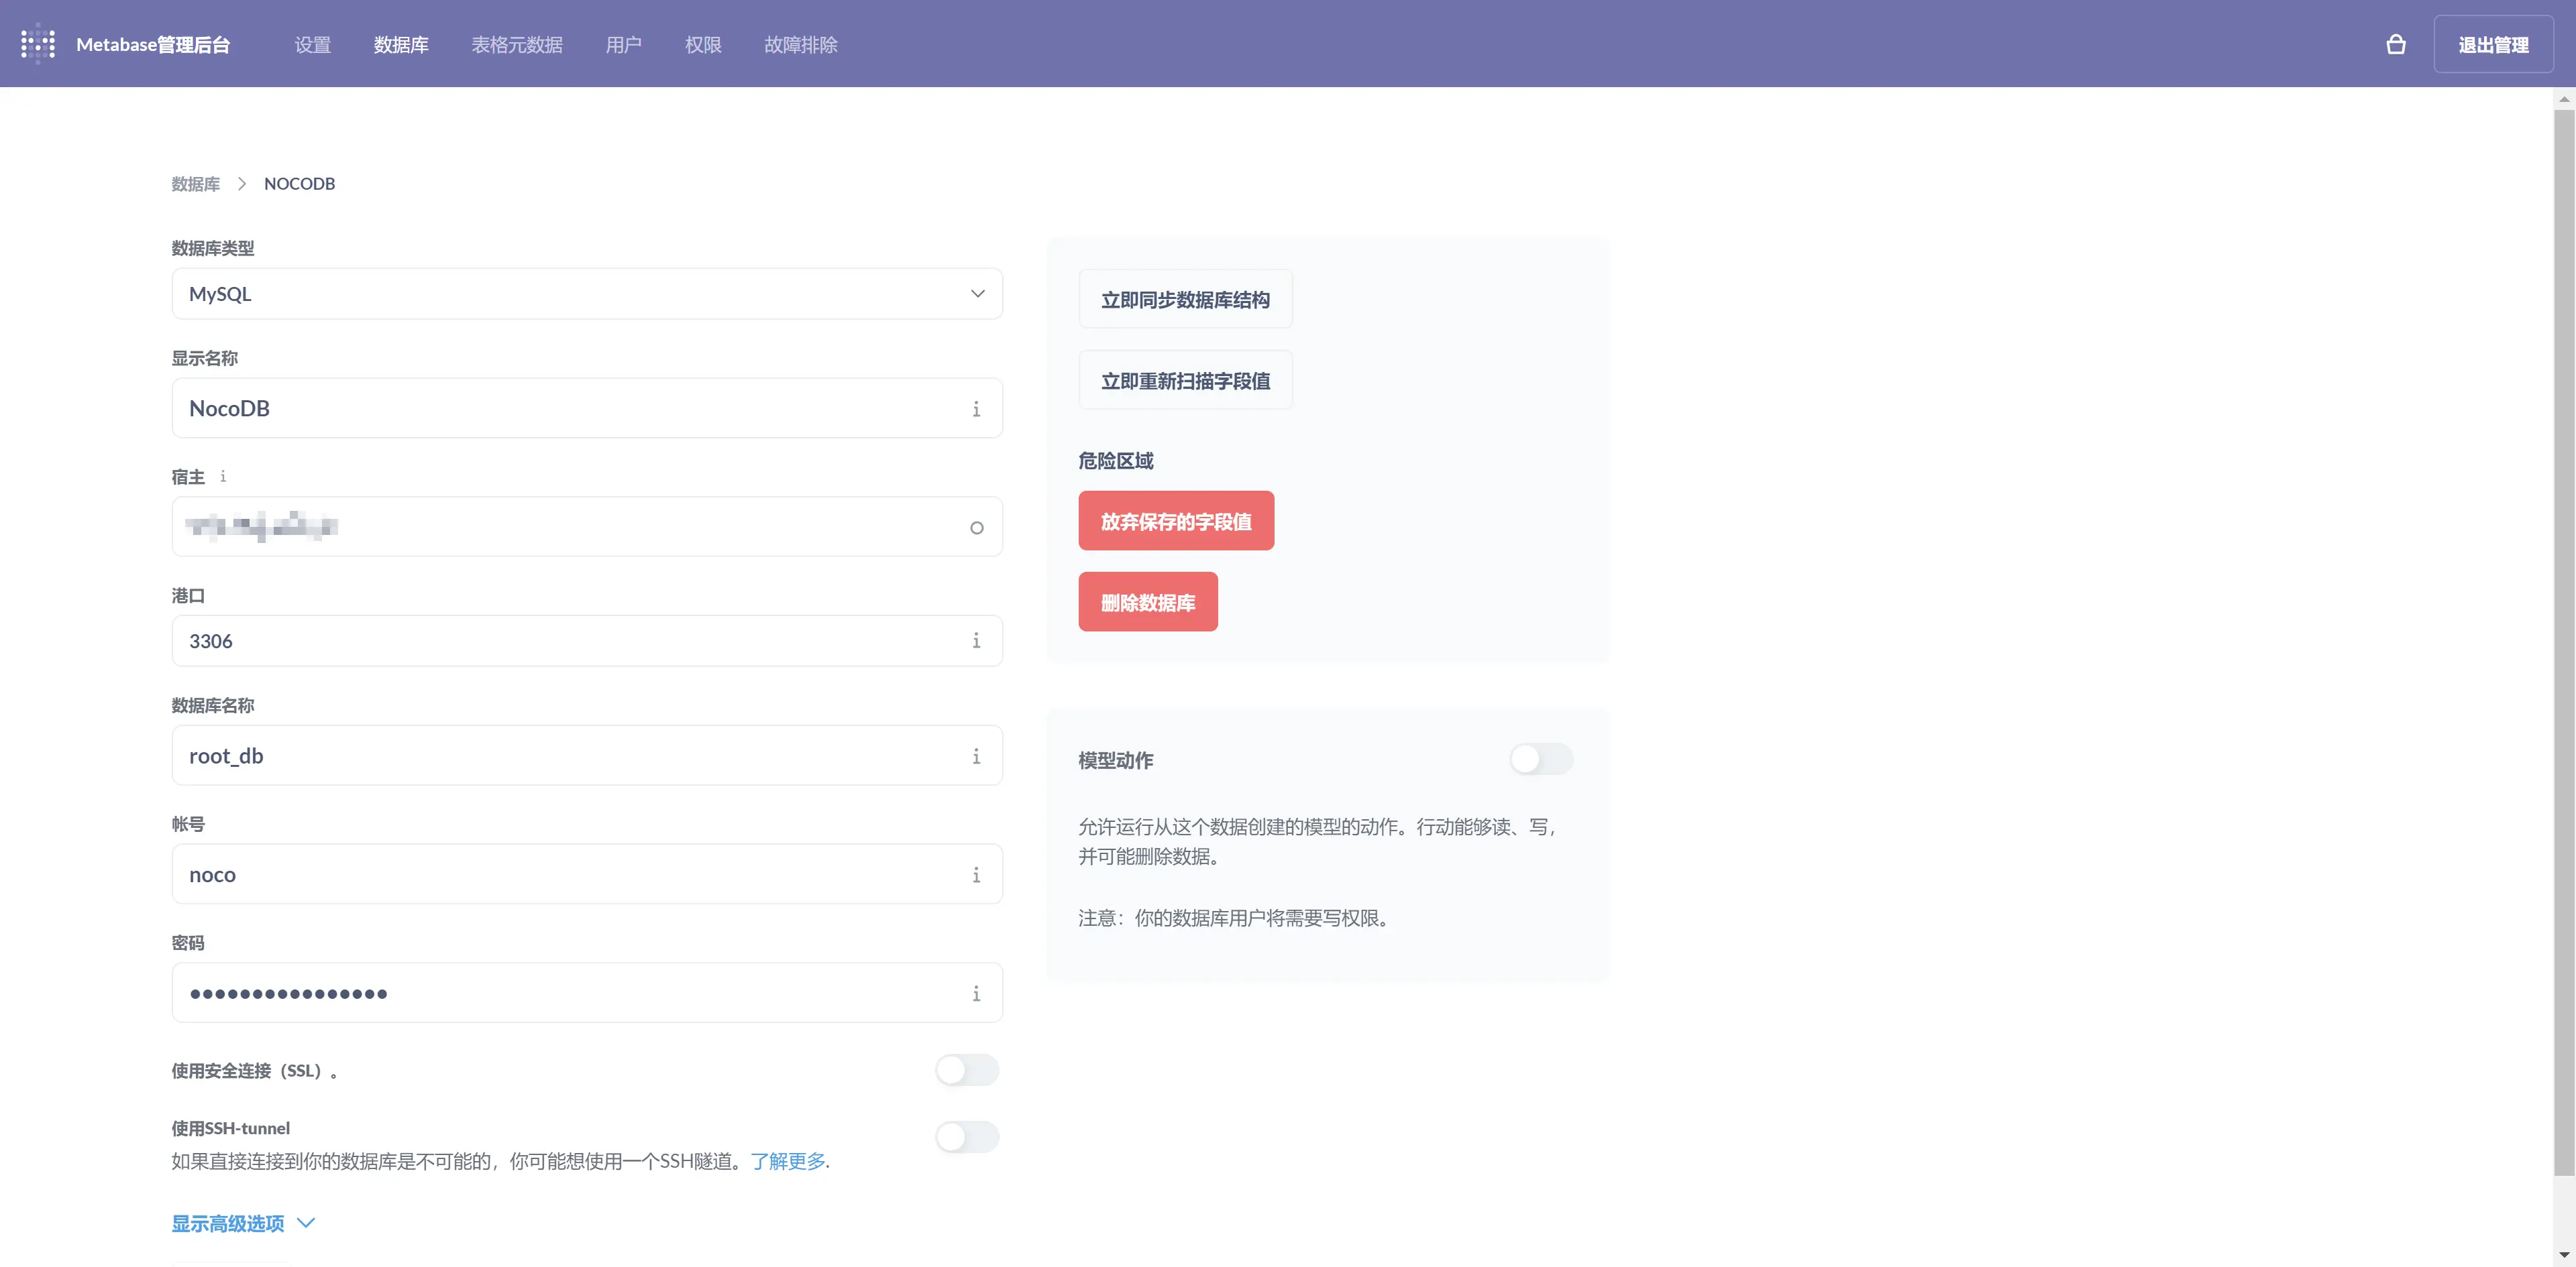Open 数据库 admin tab
2576x1267 pixels.
pyautogui.click(x=401, y=45)
